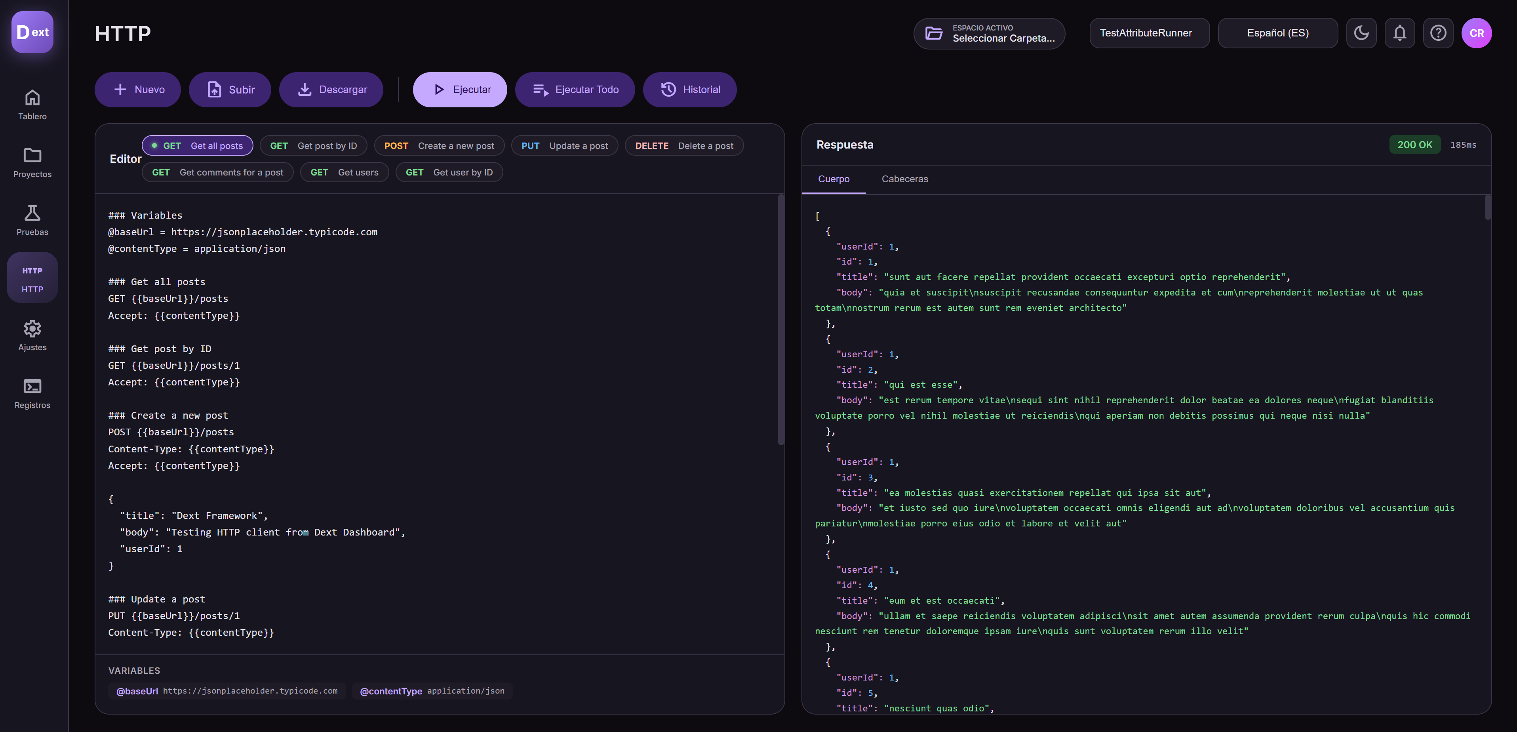Click the Ejecutar Todo button

[575, 90]
